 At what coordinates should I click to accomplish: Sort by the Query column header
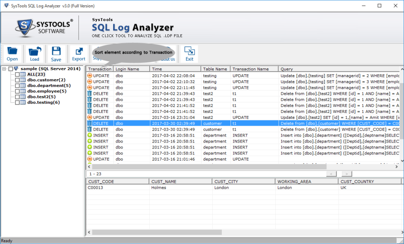[x=339, y=69]
